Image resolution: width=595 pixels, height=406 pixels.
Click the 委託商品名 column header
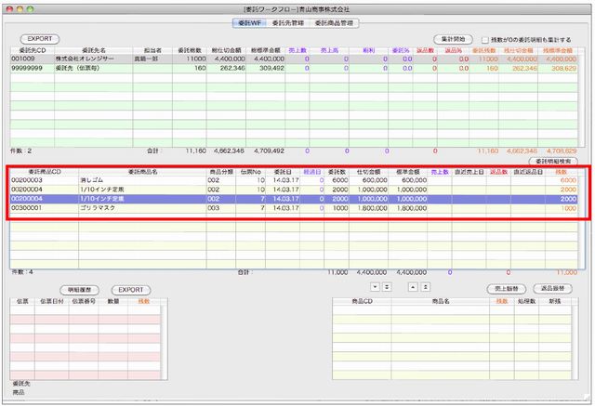142,172
